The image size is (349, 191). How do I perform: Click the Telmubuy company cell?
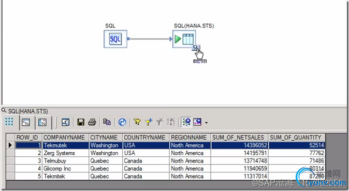(65, 161)
